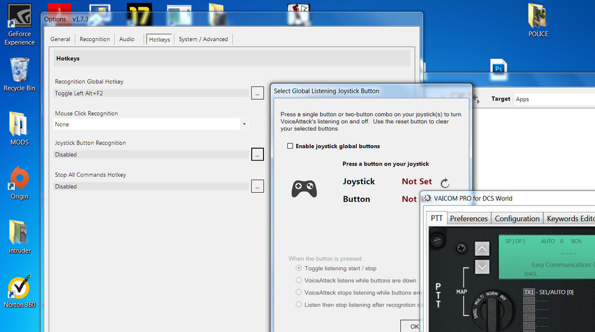Choose VoiceAttack stops listening while buttons down
This screenshot has width=595, height=332.
click(299, 292)
